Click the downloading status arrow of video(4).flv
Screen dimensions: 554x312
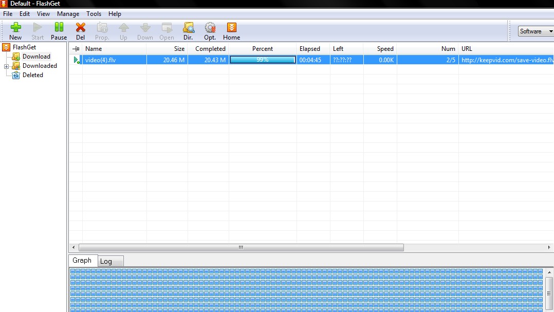coord(76,60)
